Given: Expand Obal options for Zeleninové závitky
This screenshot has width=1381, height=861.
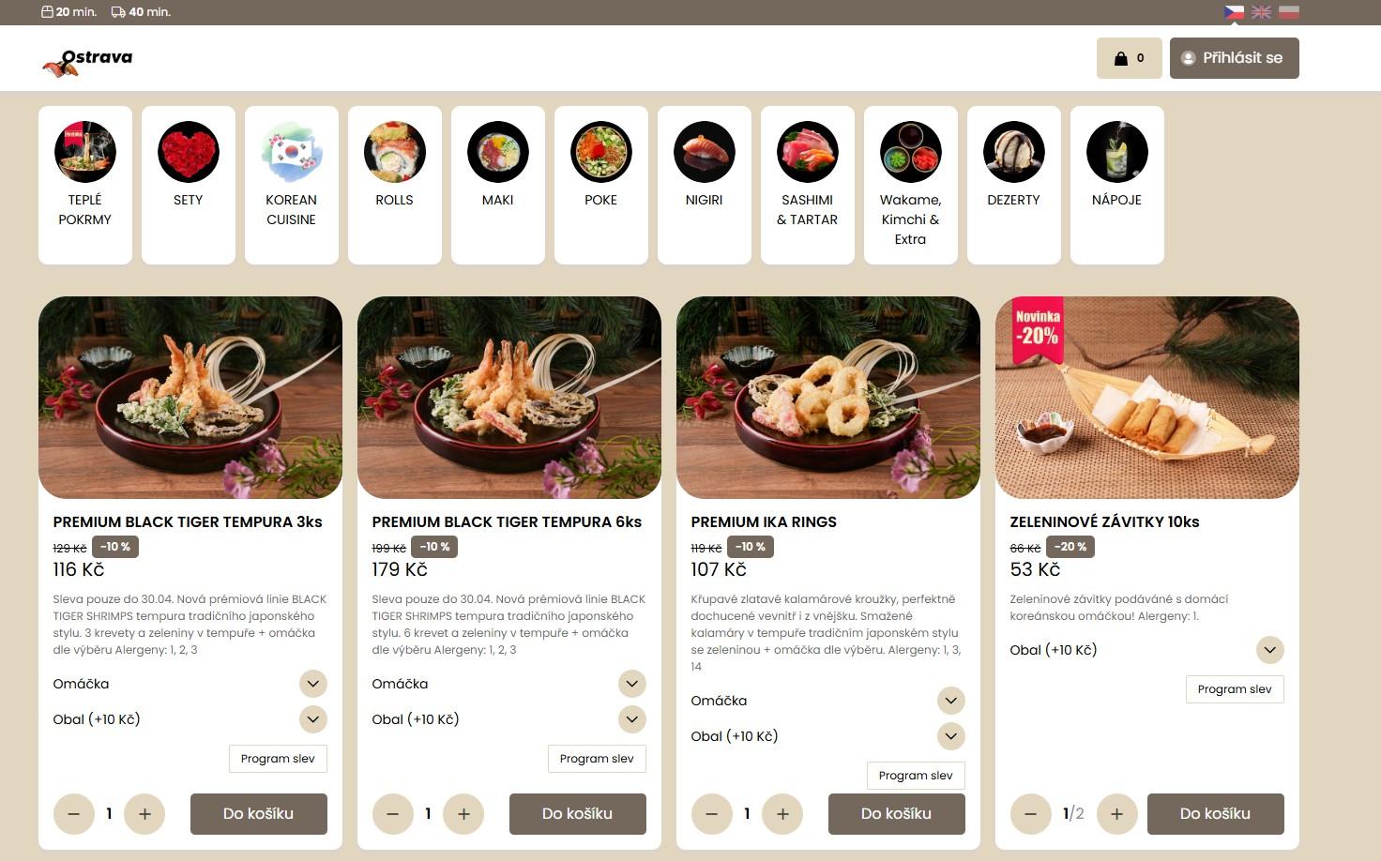Looking at the screenshot, I should click(1270, 650).
